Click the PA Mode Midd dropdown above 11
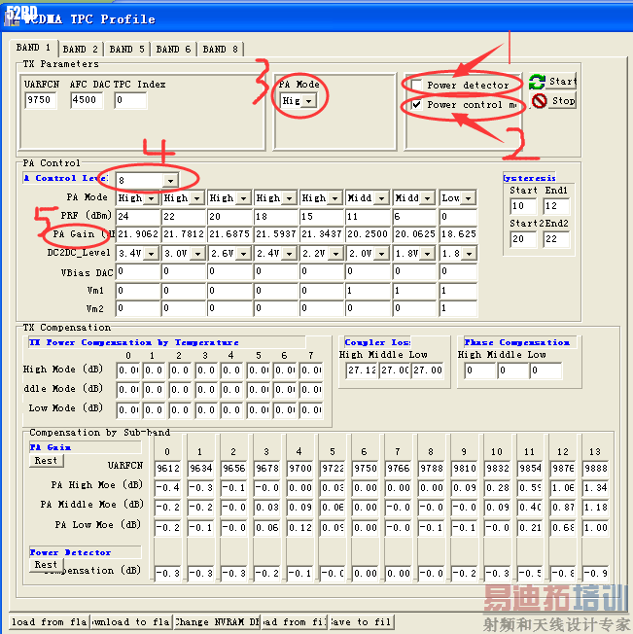 381,198
